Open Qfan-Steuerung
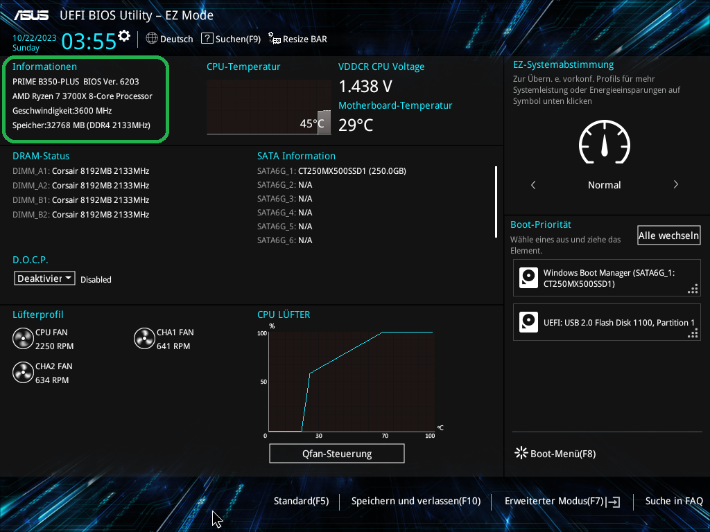 point(337,453)
